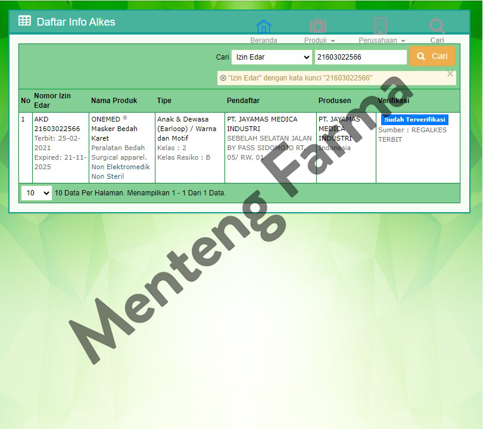483x429 pixels.
Task: Click the AKD 21603022566 registration number
Action: coord(57,123)
